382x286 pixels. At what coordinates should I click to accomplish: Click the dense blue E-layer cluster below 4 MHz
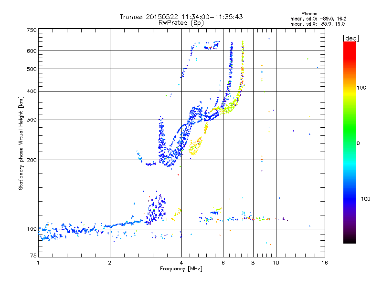pos(156,210)
